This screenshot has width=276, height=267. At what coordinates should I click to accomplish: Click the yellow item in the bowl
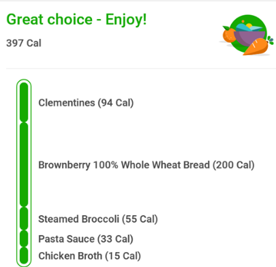pyautogui.click(x=249, y=25)
